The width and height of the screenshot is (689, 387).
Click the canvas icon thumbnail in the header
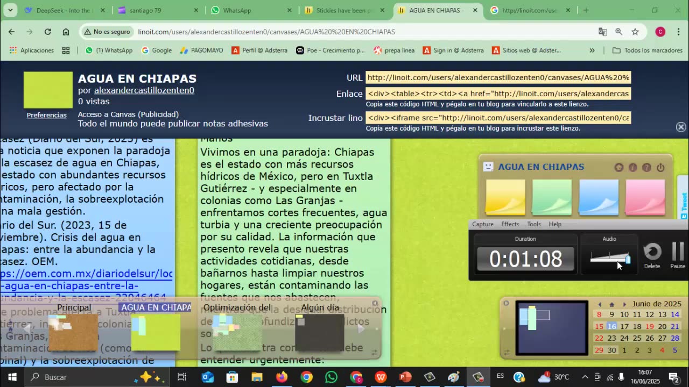pyautogui.click(x=48, y=90)
